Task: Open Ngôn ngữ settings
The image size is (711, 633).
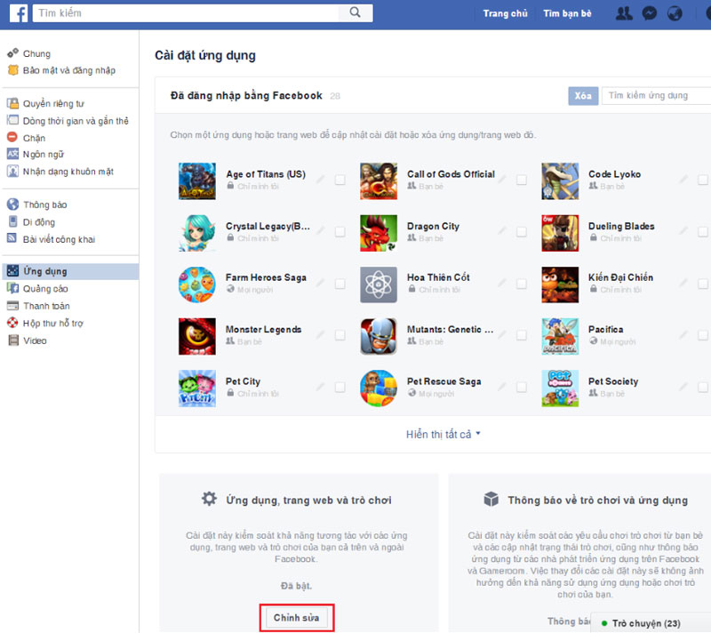Action: click(43, 154)
